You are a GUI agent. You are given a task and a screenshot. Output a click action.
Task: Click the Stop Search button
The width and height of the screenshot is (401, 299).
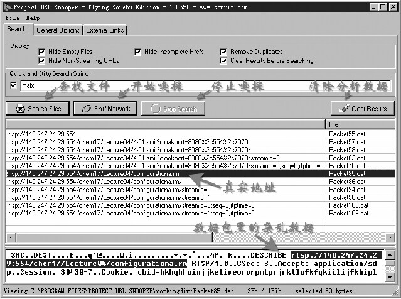click(x=173, y=109)
